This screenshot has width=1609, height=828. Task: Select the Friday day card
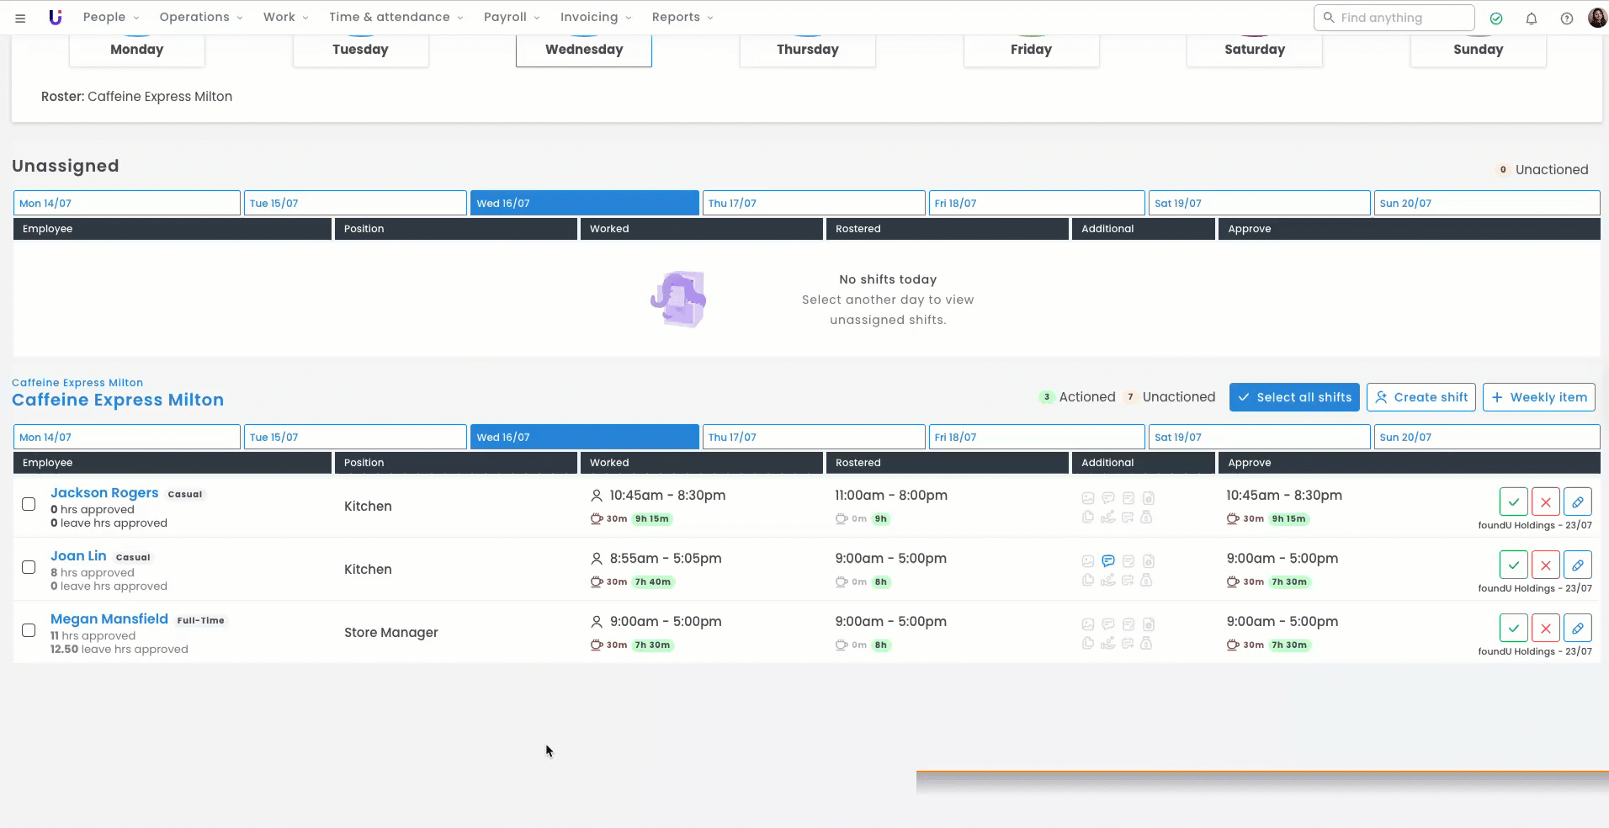pyautogui.click(x=1031, y=50)
